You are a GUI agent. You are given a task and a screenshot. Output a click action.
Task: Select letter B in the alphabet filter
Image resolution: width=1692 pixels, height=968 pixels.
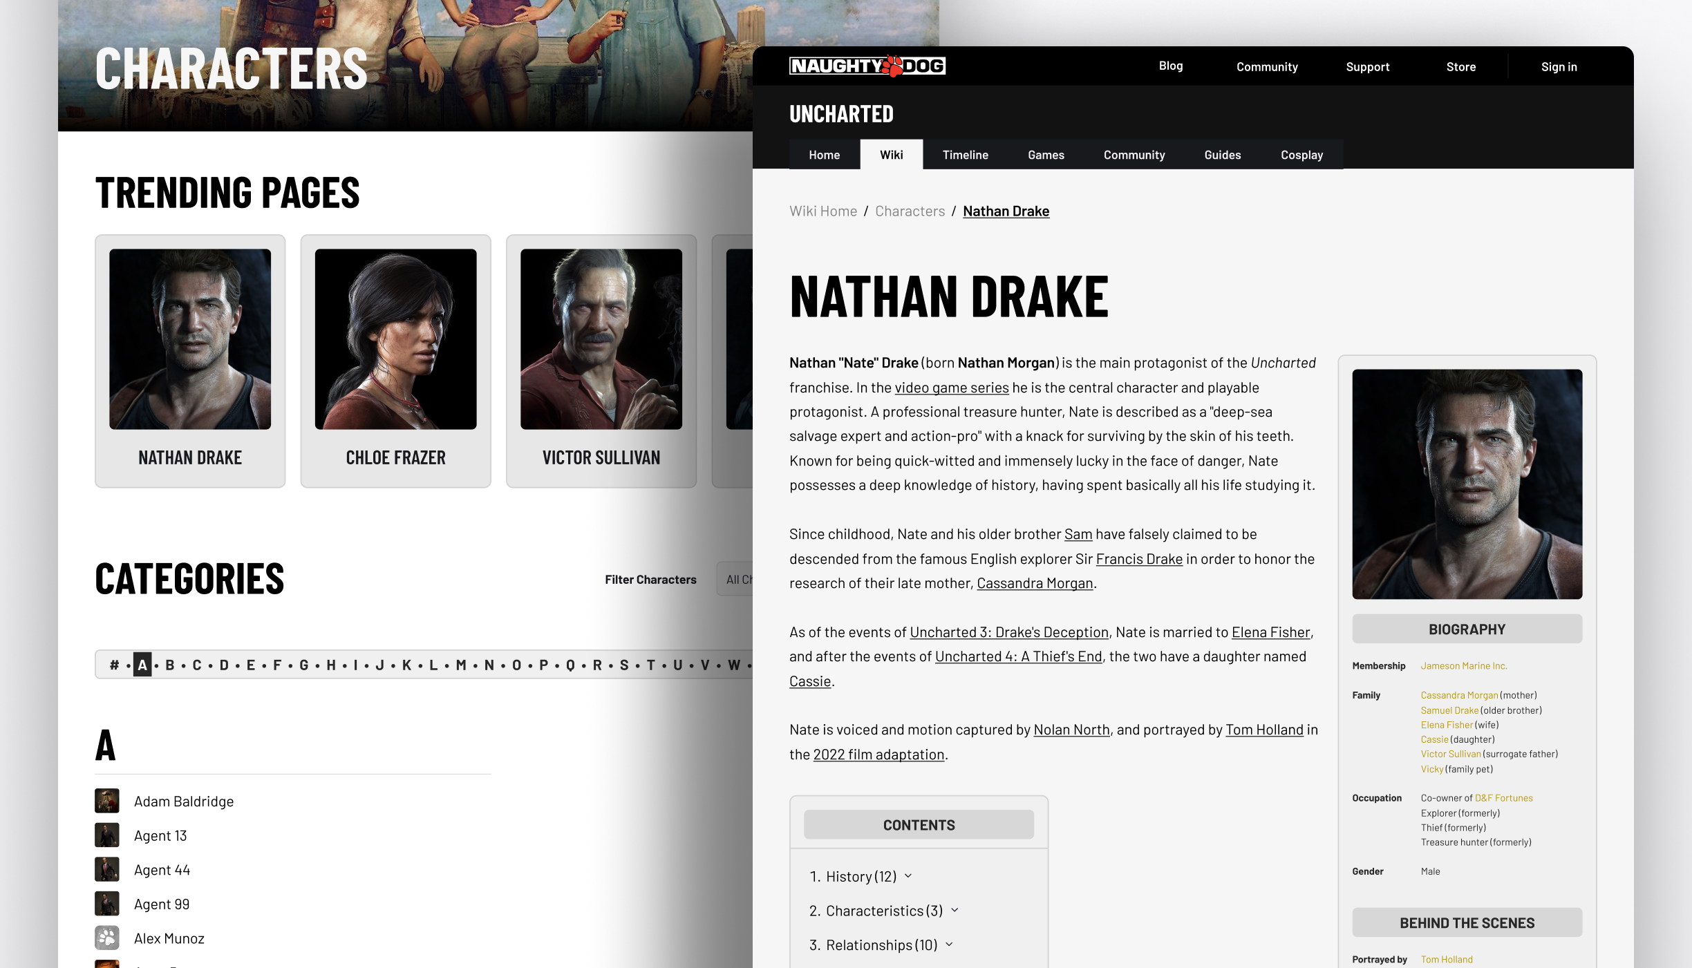tap(169, 665)
